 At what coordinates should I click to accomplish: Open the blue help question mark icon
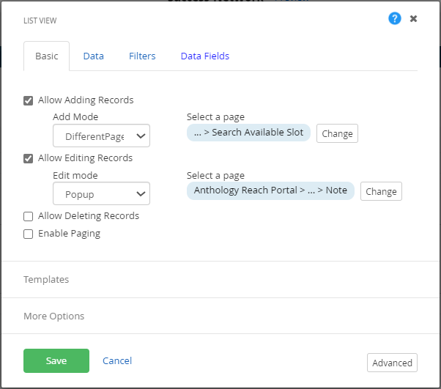click(x=395, y=18)
